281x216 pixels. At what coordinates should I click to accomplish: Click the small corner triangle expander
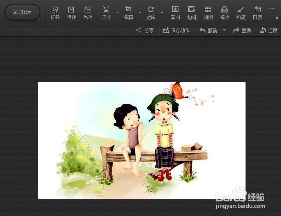point(277,18)
